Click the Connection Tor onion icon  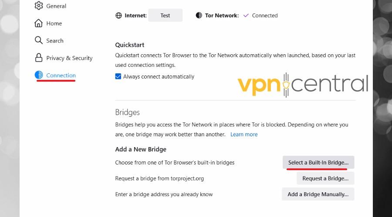[x=39, y=75]
